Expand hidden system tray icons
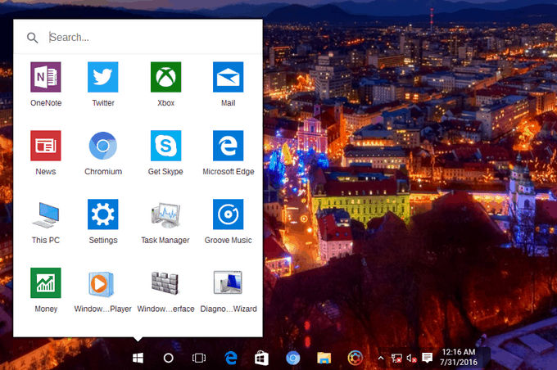The image size is (557, 370). pos(380,358)
